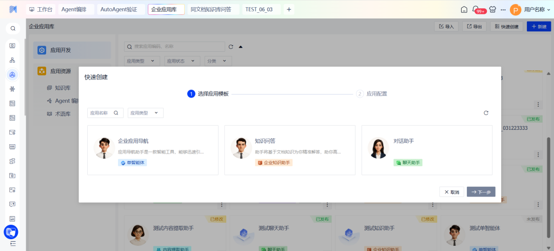
Task: Click the refresh icon beside the application search box
Action: (x=231, y=47)
